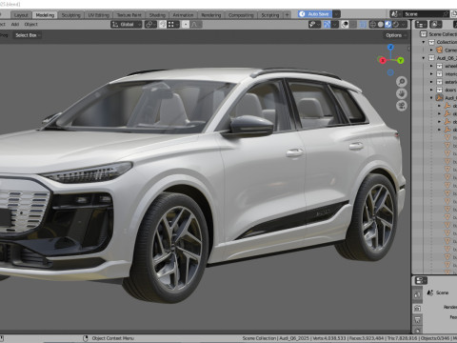Open the Tool tab in Properties sidebar
Viewport: 457px width, 343px height.
(x=417, y=294)
